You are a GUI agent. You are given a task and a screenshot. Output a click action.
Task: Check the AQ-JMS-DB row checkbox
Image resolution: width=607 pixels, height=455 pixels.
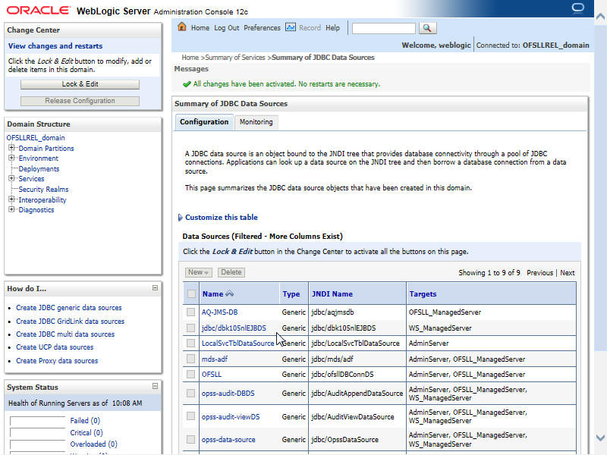click(x=190, y=312)
